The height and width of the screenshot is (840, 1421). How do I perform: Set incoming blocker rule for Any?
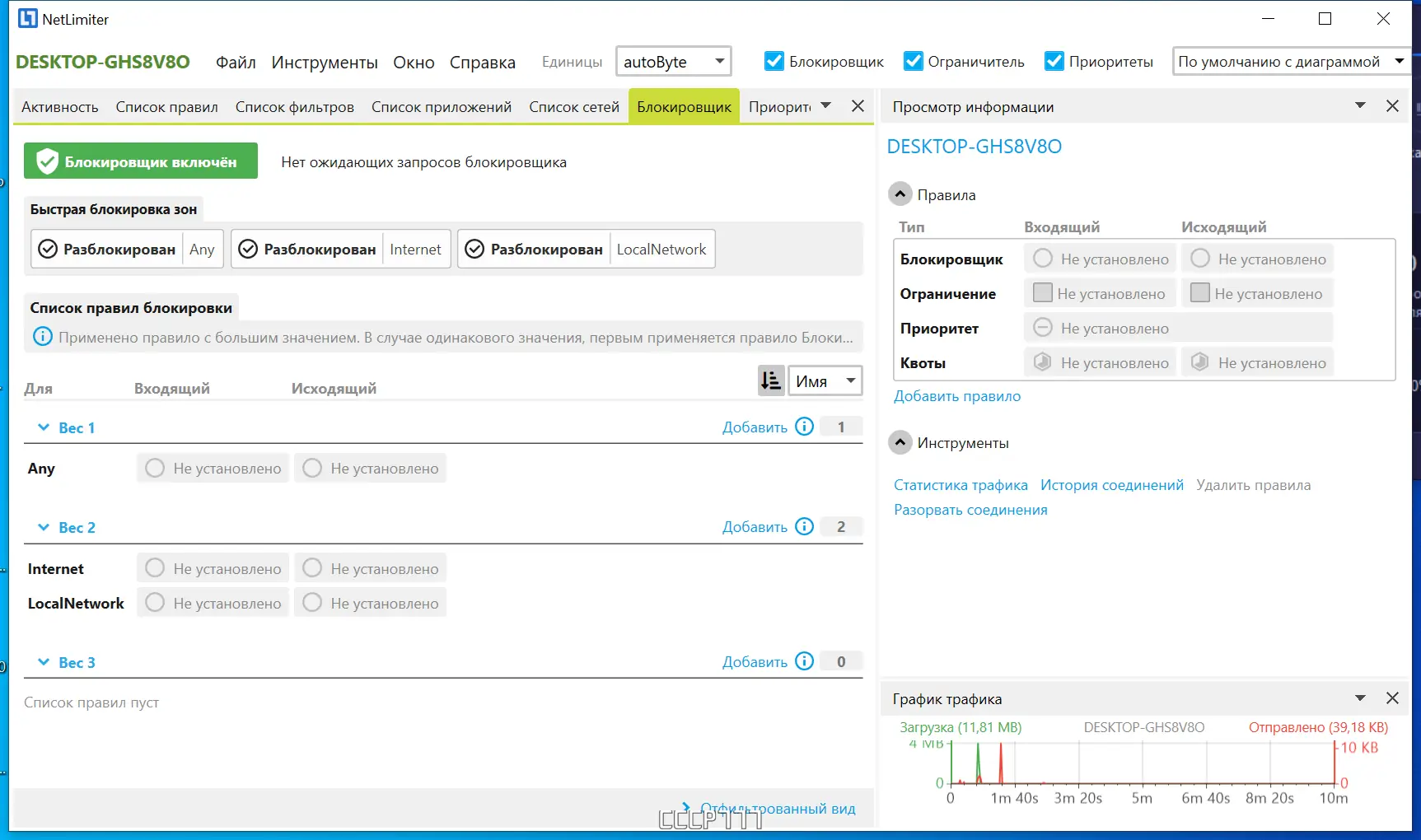click(x=213, y=468)
